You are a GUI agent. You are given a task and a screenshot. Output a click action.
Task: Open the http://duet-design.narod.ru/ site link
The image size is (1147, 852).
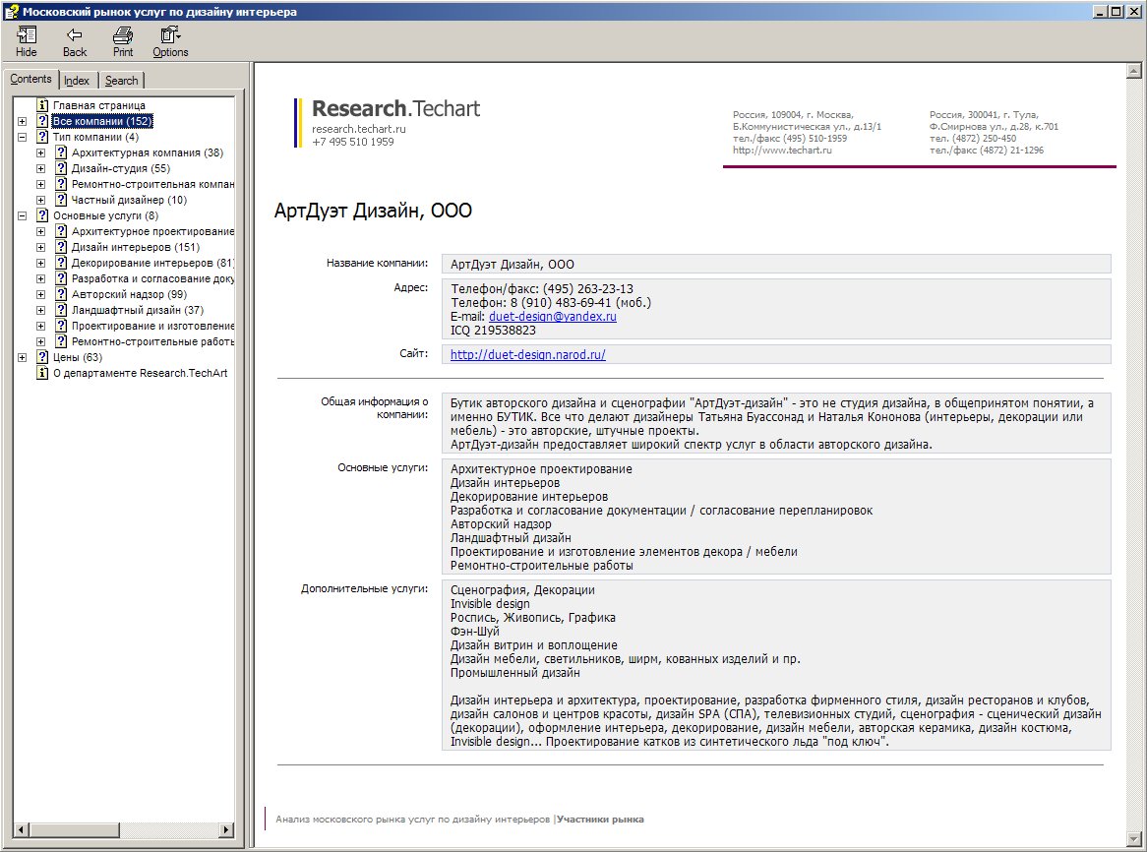(527, 355)
